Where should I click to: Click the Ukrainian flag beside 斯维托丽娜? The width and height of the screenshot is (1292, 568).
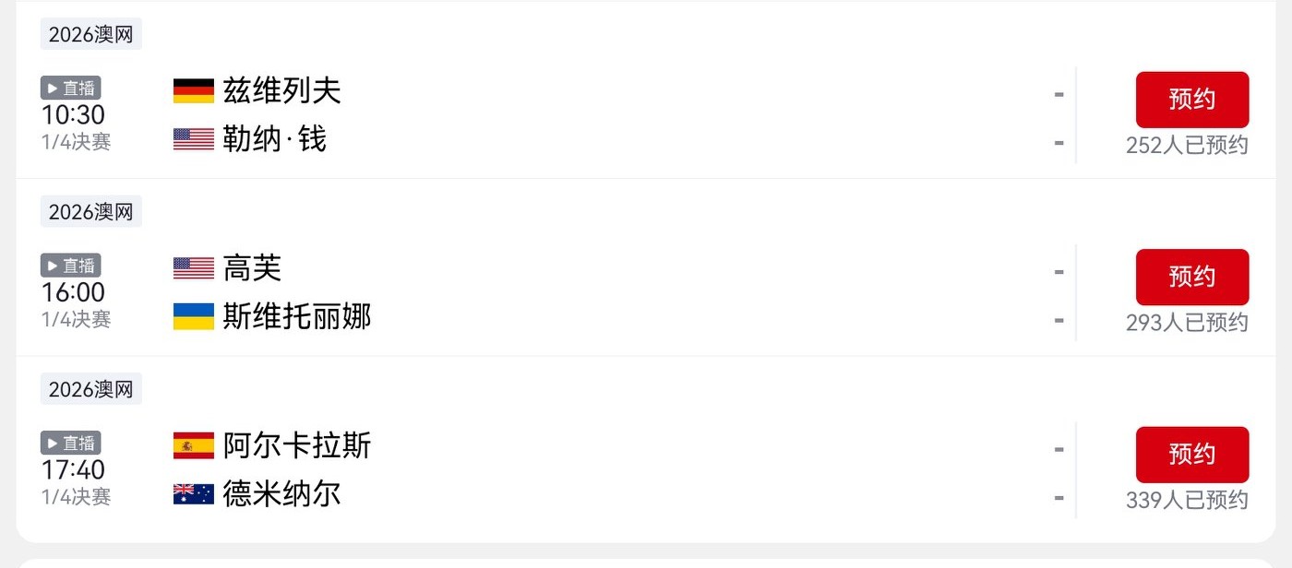194,317
